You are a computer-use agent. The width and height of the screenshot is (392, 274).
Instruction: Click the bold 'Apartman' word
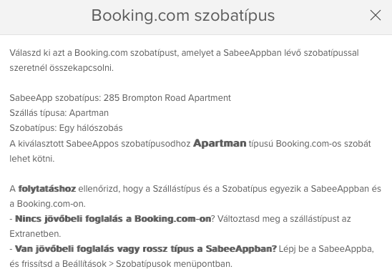(220, 143)
